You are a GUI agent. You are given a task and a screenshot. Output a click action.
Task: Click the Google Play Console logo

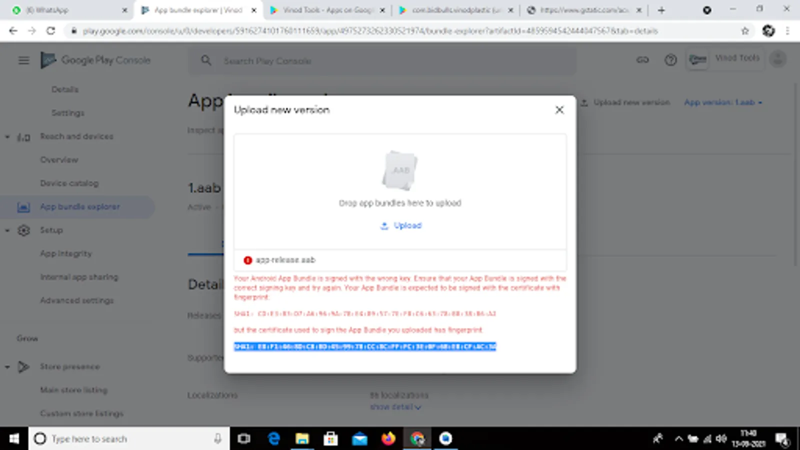95,60
